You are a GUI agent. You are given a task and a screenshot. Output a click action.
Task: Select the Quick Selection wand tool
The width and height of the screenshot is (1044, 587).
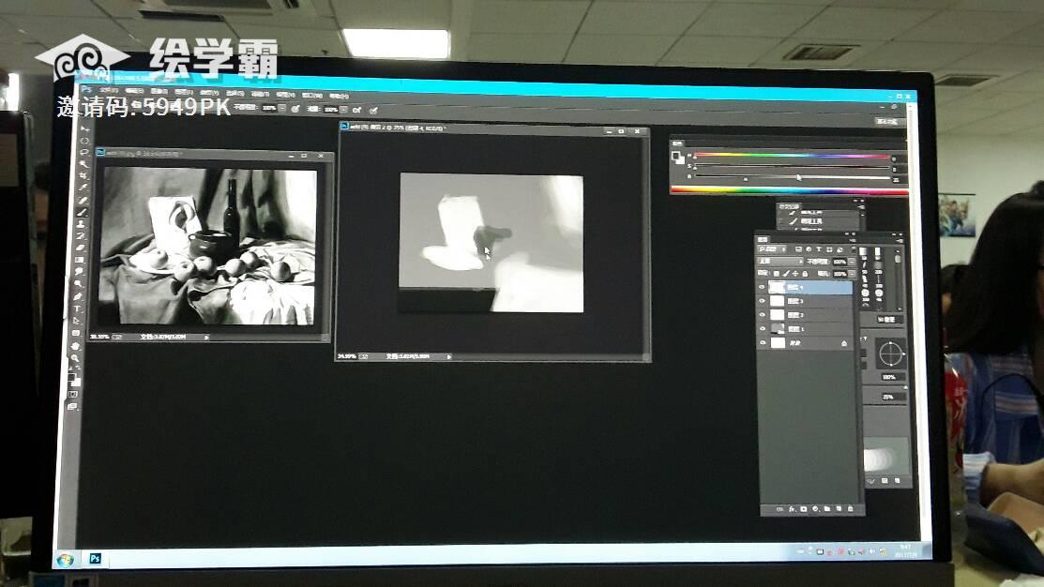(x=83, y=164)
